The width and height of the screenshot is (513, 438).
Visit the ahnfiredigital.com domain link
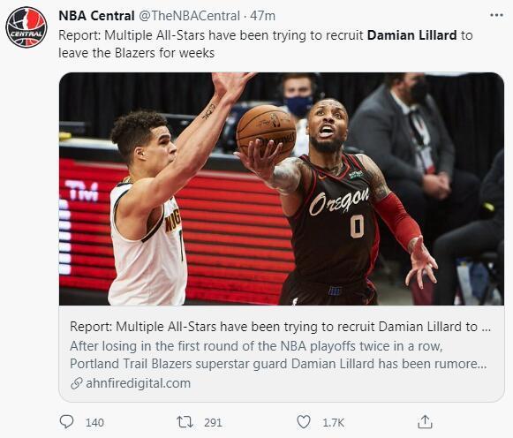[138, 383]
